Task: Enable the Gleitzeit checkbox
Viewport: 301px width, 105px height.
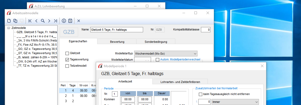Action: pos(67,53)
